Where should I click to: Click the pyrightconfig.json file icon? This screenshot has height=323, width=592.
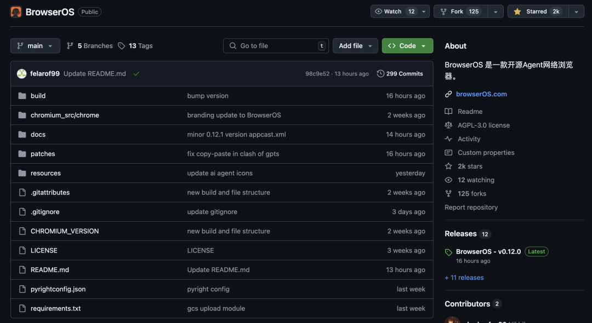(22, 289)
